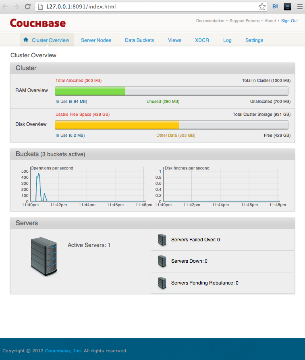Click the browser forward arrow
The width and height of the screenshot is (305, 360).
click(x=16, y=6)
